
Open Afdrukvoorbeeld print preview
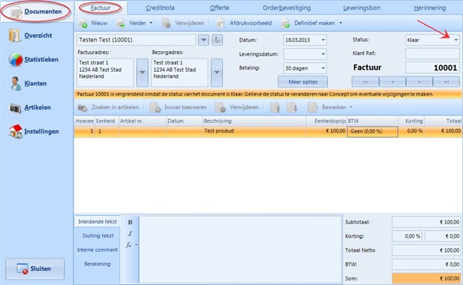pos(244,23)
